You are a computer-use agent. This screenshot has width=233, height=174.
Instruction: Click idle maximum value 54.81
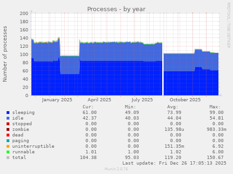click(x=217, y=118)
